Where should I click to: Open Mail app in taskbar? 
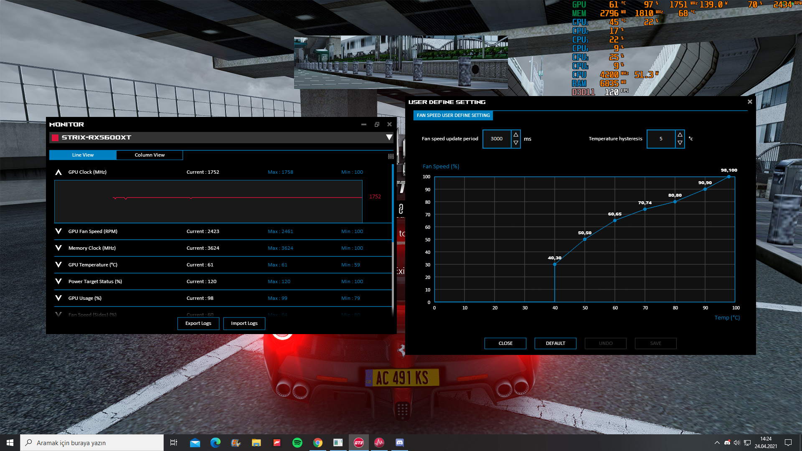pos(195,443)
